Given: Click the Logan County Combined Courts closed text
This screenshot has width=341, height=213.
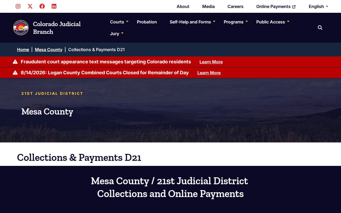Looking at the screenshot, I should (105, 73).
